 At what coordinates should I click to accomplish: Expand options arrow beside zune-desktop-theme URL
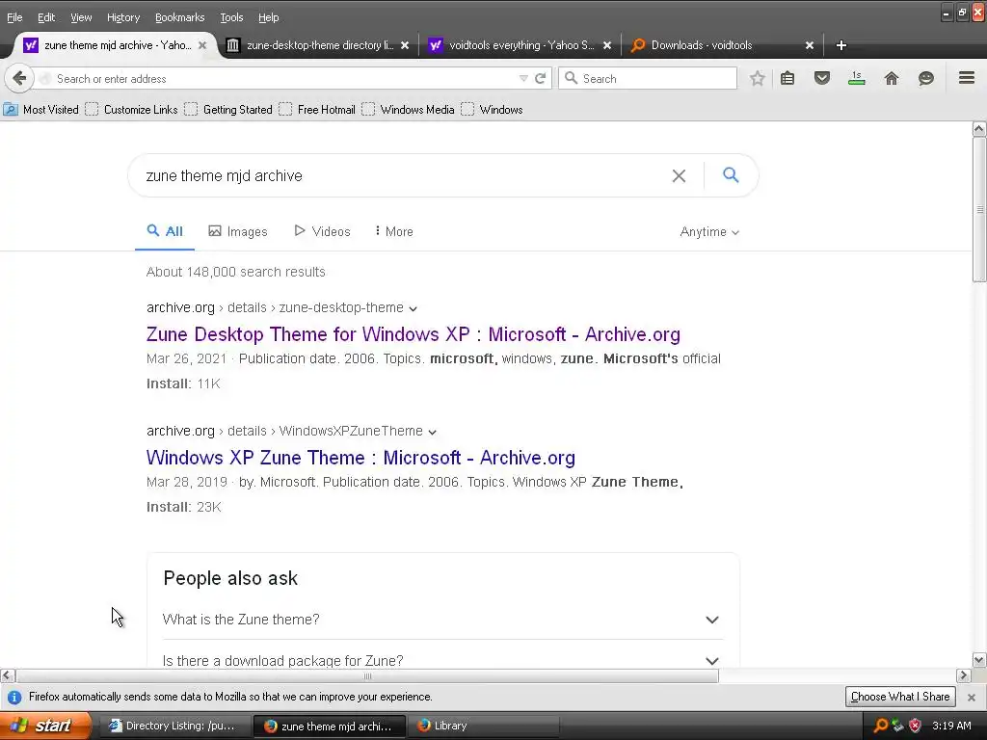click(x=413, y=309)
